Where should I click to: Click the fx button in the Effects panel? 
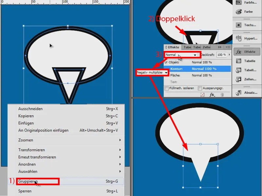point(212,94)
